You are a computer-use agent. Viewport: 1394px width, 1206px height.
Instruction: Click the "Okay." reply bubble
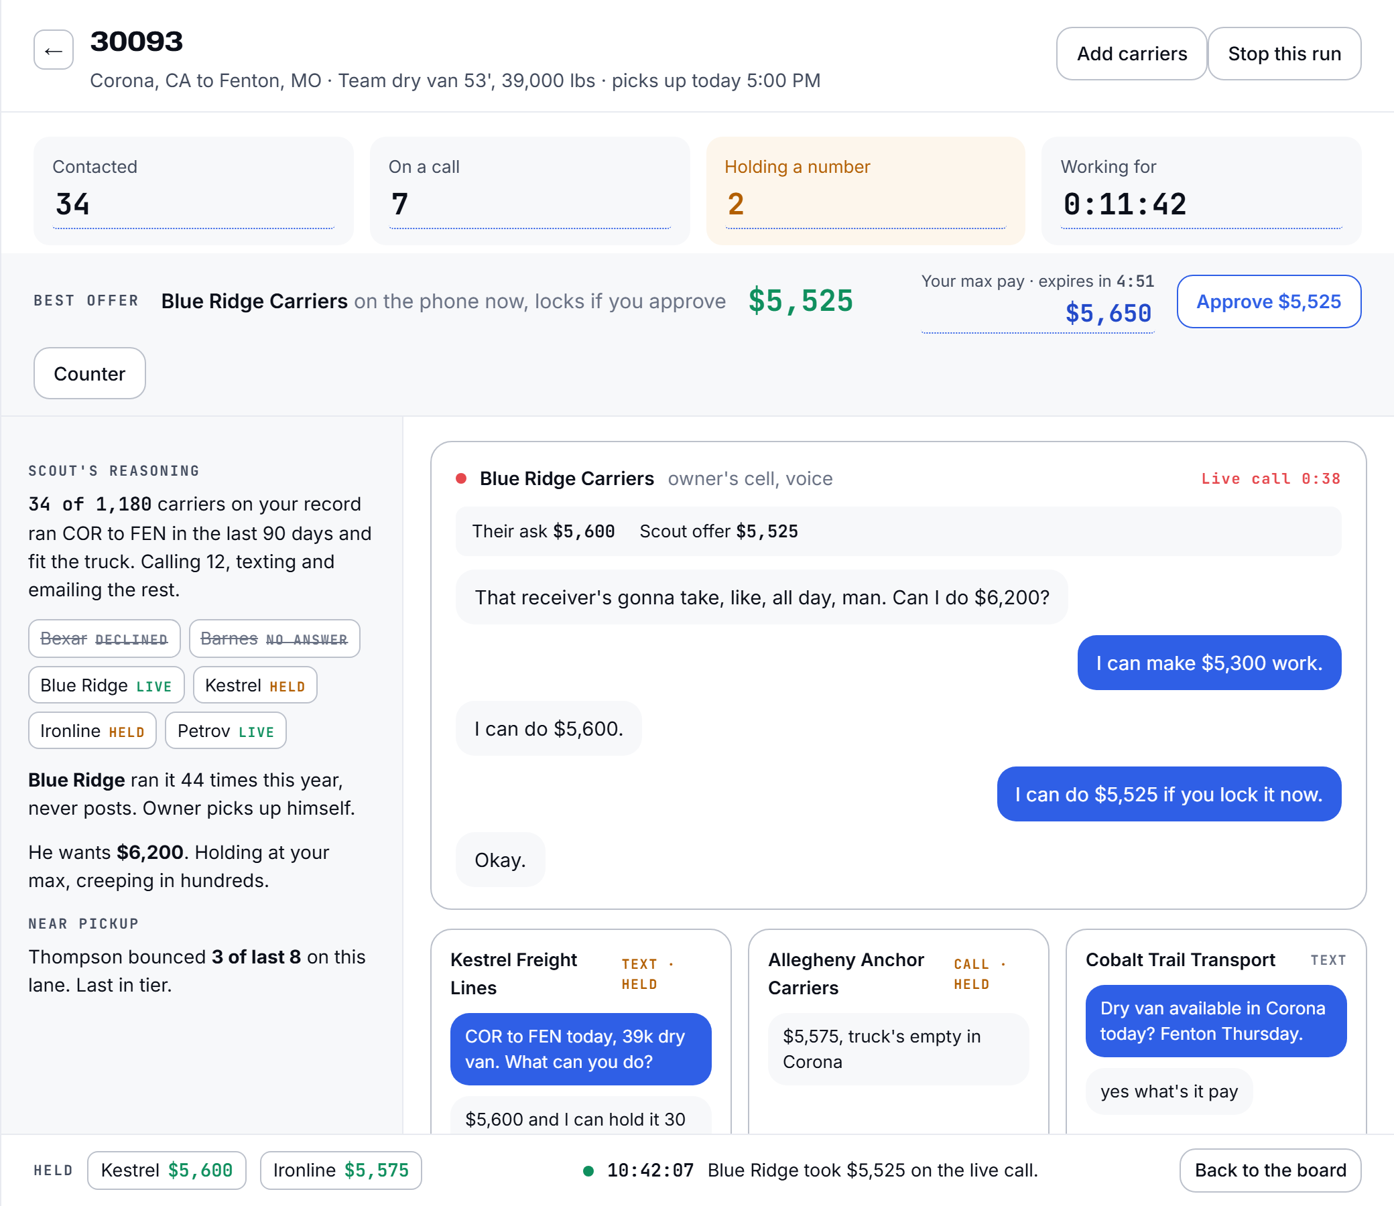click(x=500, y=860)
